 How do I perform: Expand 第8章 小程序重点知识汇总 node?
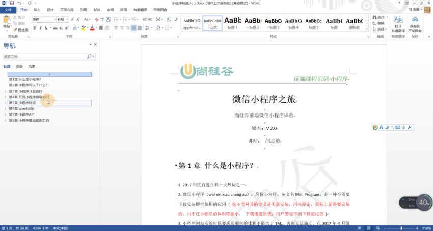tap(5, 120)
